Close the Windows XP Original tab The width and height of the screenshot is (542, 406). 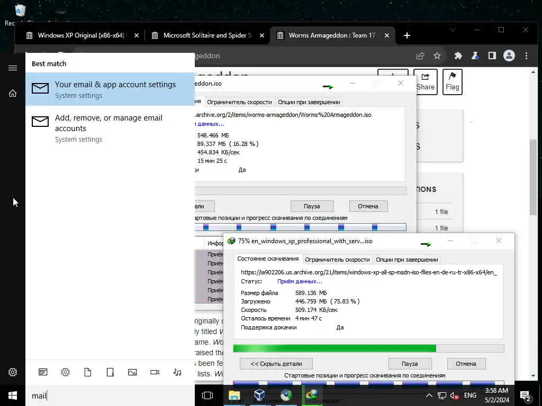pos(137,35)
